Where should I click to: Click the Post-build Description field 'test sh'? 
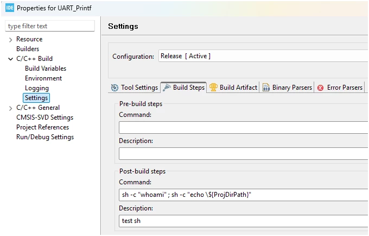click(243, 221)
